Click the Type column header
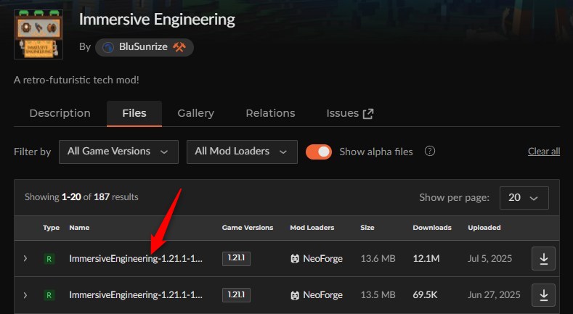This screenshot has width=573, height=314. pyautogui.click(x=51, y=228)
